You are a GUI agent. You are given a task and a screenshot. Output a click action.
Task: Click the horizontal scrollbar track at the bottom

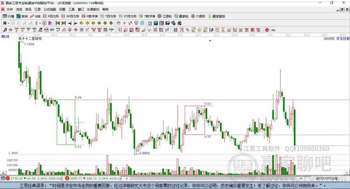[214, 178]
